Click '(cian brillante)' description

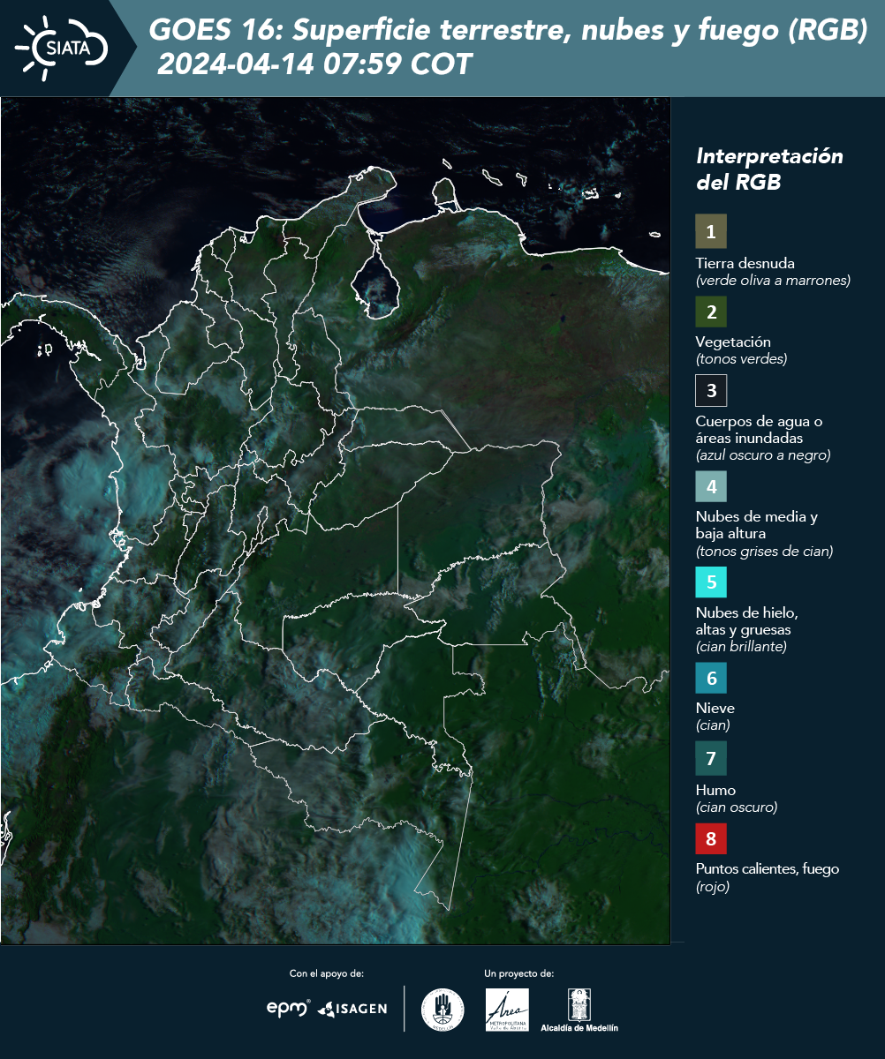[741, 647]
